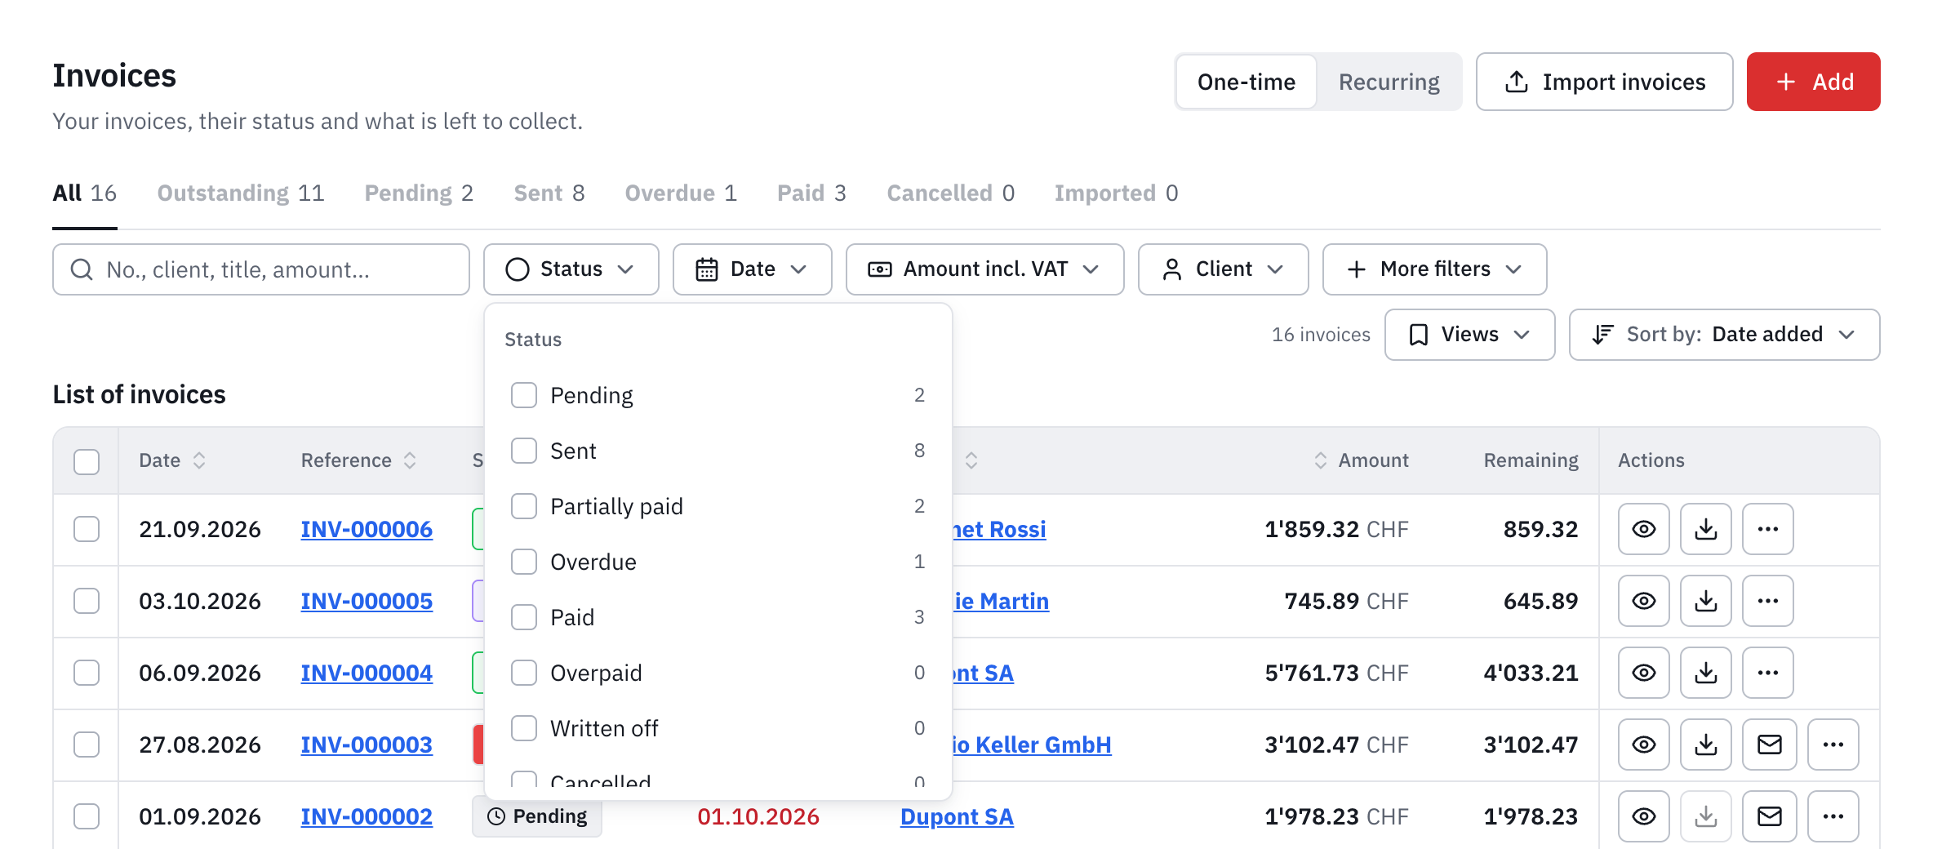Open the Date filter dropdown

752,269
